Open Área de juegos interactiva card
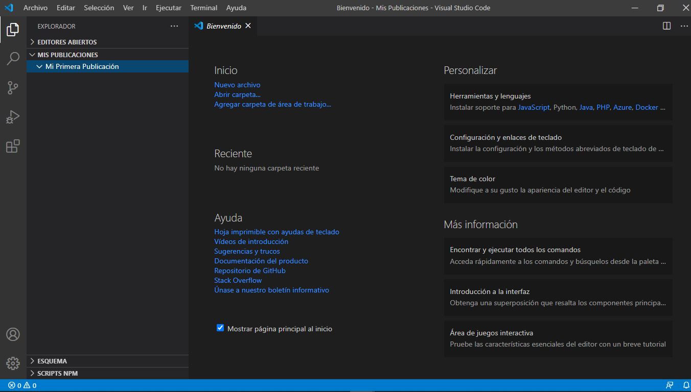Image resolution: width=691 pixels, height=392 pixels. [x=558, y=339]
